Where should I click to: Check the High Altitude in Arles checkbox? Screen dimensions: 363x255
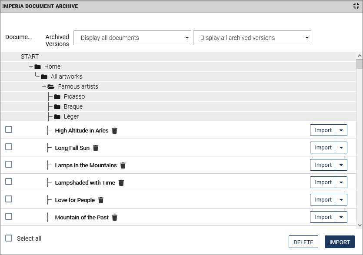[9, 129]
